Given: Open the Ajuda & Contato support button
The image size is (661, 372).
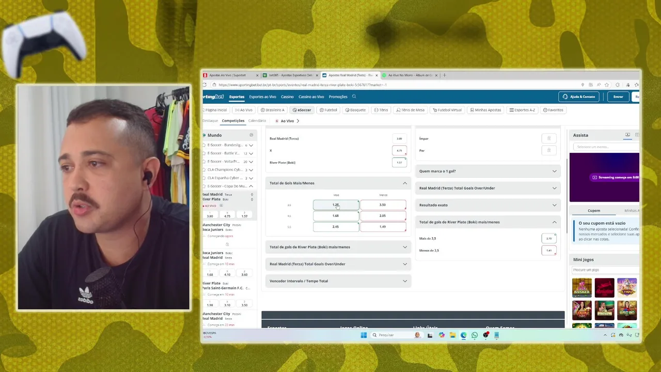Looking at the screenshot, I should (x=578, y=97).
